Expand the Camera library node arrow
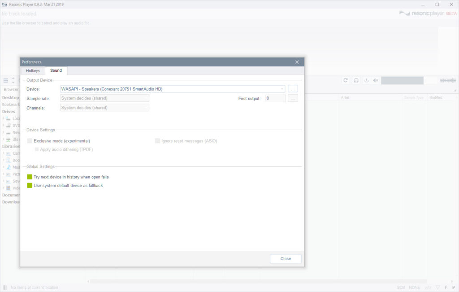459x292 pixels. (3, 153)
